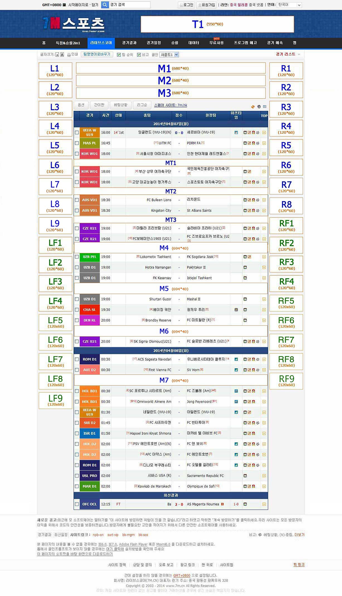This screenshot has height=596, width=342.
Task: Click the TOP pin icon in England WU-19 row
Action: click(264, 133)
